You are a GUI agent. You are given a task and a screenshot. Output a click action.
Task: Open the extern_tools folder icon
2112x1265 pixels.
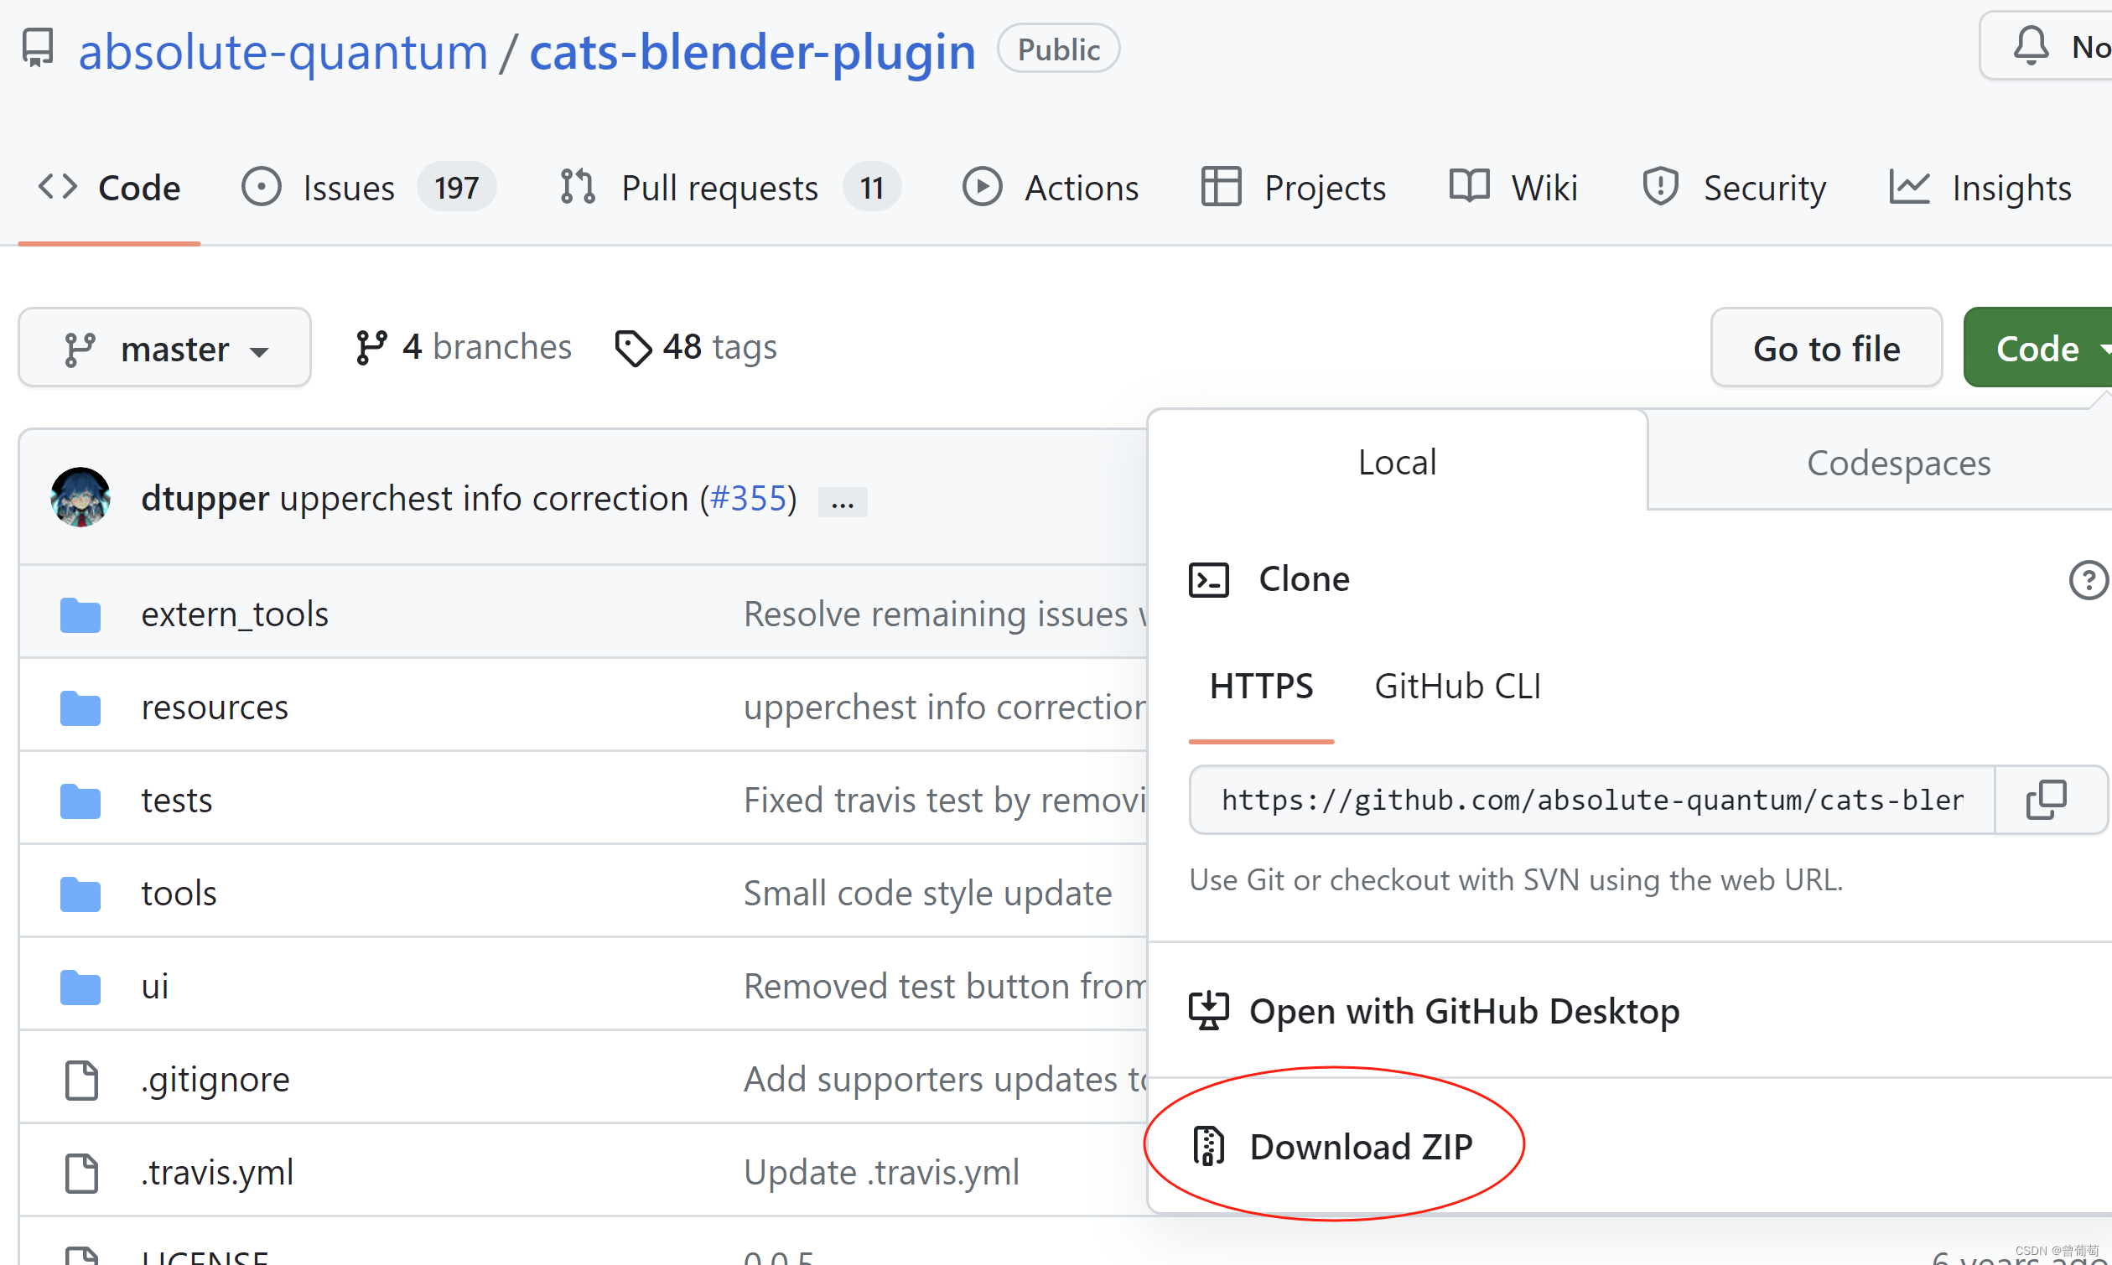[80, 614]
